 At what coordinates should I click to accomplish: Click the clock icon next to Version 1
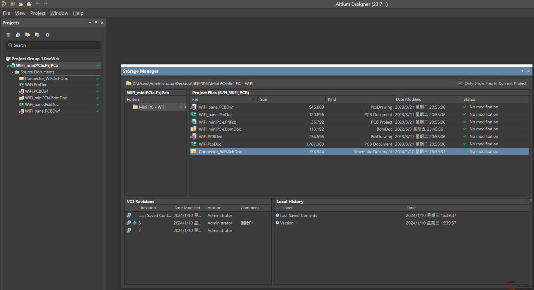(x=277, y=223)
